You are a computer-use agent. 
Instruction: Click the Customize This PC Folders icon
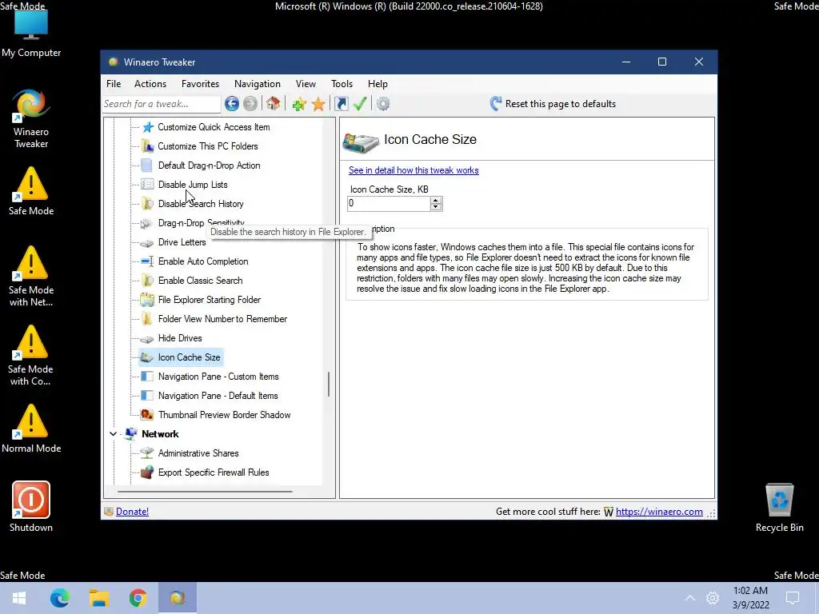pos(148,146)
